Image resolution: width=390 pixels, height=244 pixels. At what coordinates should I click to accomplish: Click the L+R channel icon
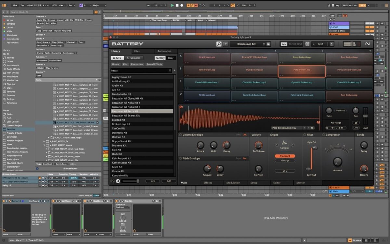(x=356, y=128)
